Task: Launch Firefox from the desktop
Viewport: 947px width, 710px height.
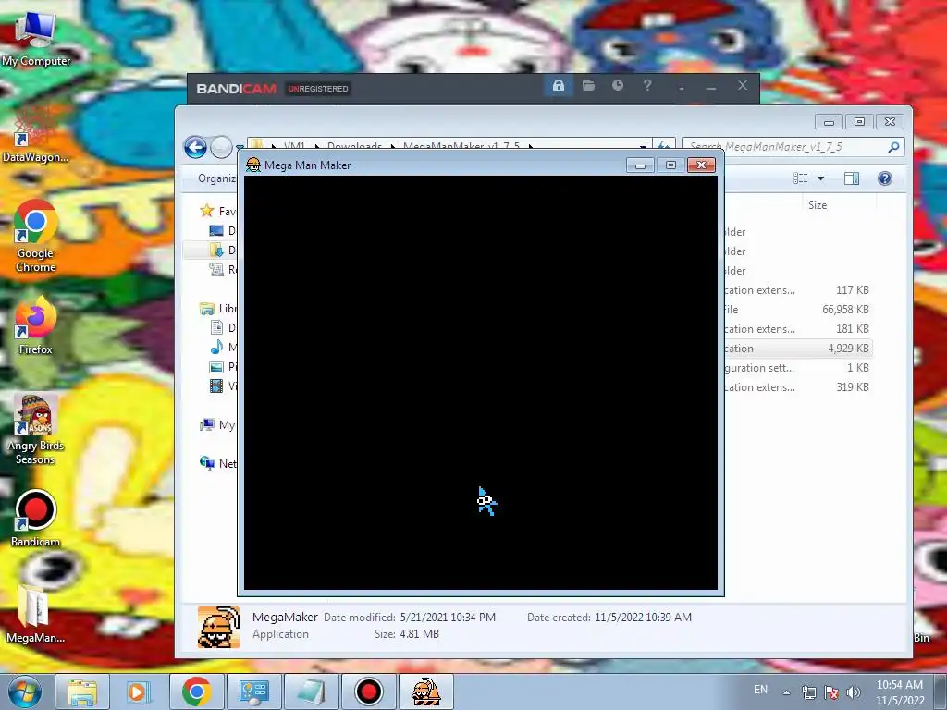Action: 36,326
